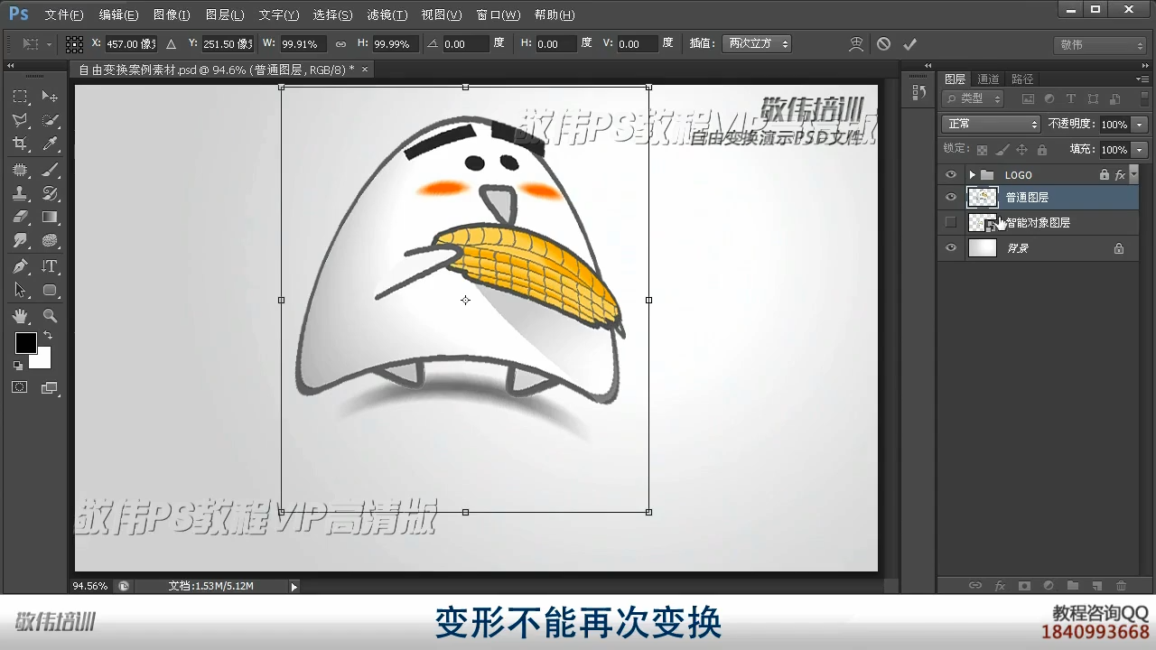1156x650 pixels.
Task: Pick the Sponge tool
Action: coord(50,241)
